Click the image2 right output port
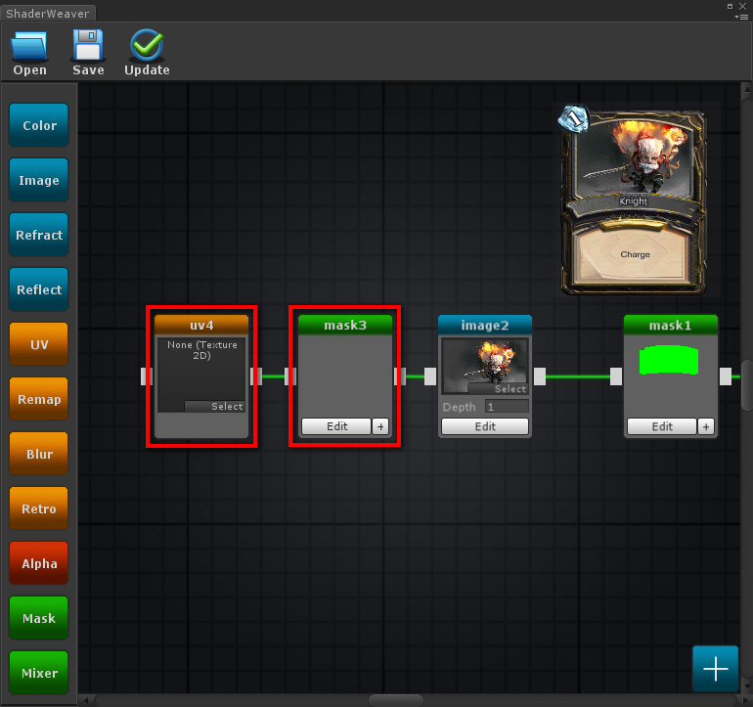Screen dimensions: 753x707 (540, 376)
